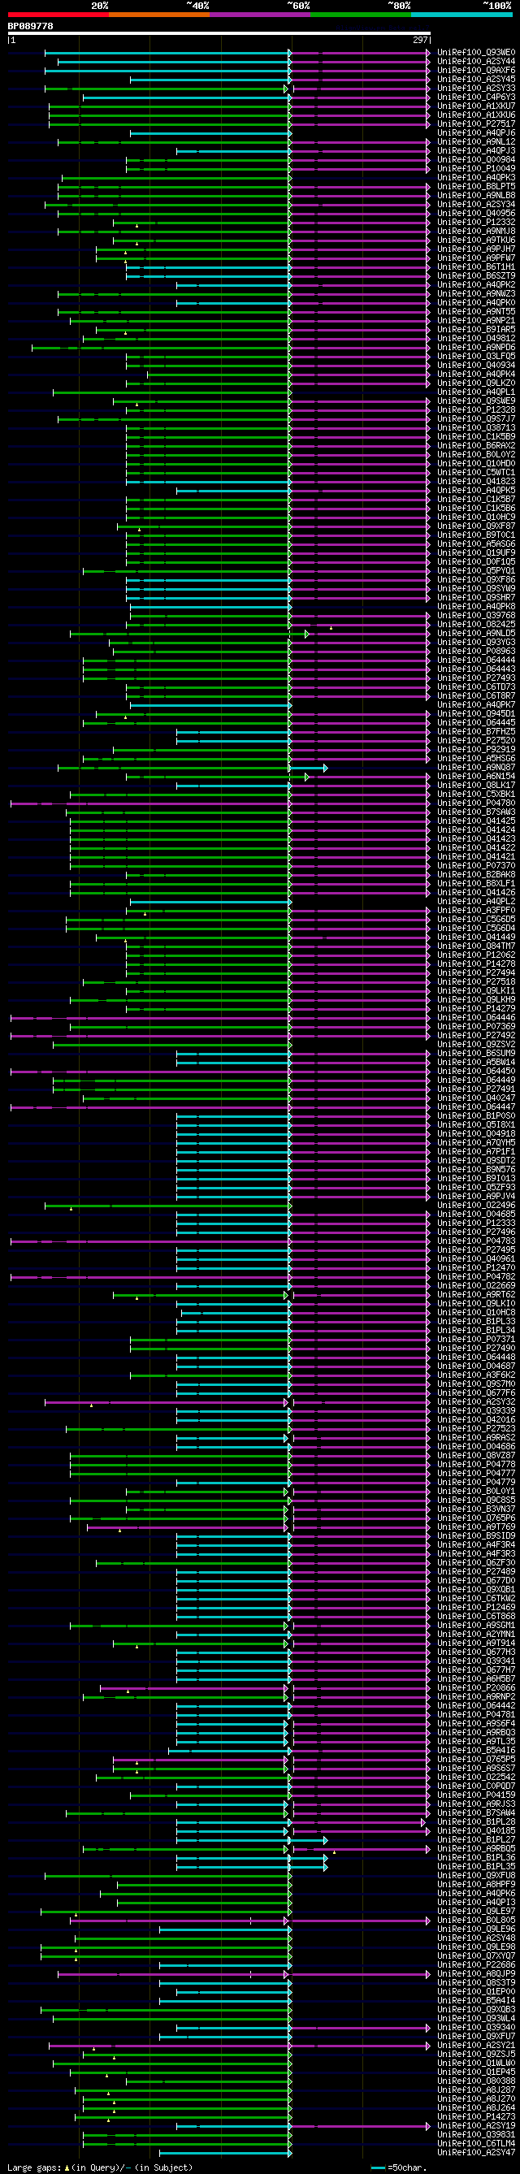520x2174 pixels.
Task: Select the UniRef100_B2BAK8 label
Action: tap(476, 875)
